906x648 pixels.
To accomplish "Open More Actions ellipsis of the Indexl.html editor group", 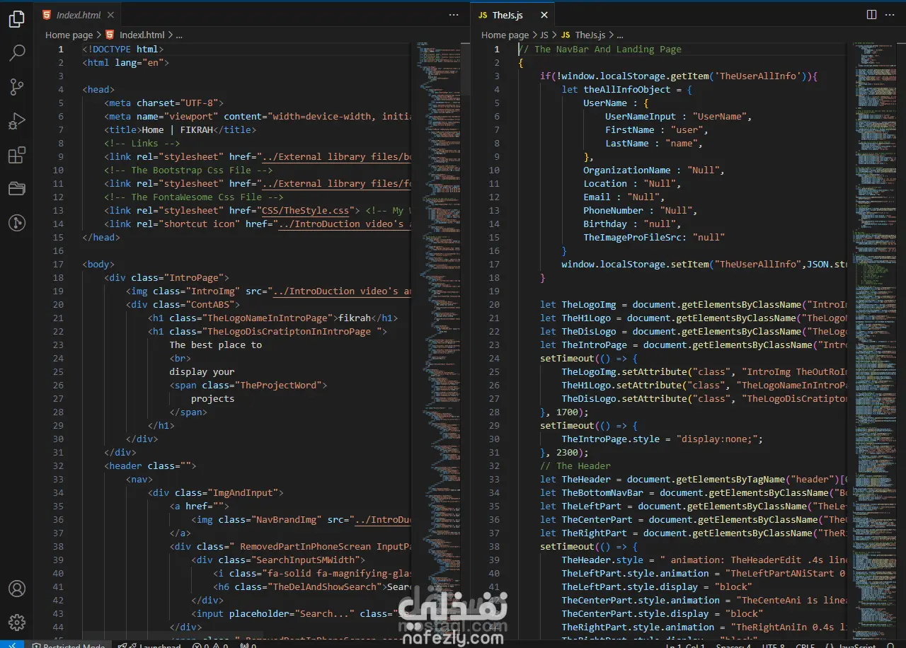I will pos(454,15).
